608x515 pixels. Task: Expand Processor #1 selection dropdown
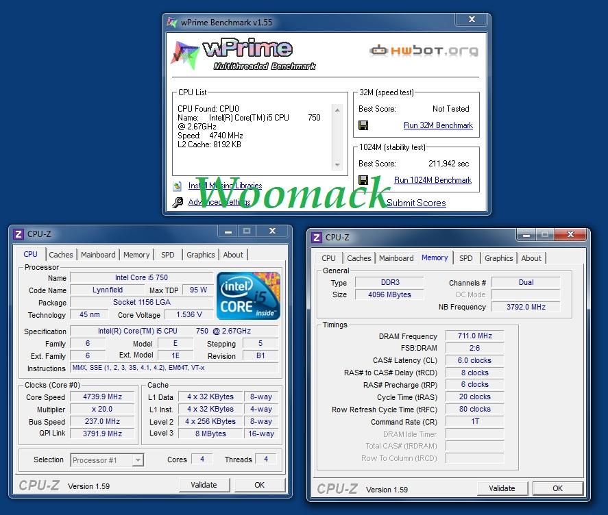click(137, 460)
